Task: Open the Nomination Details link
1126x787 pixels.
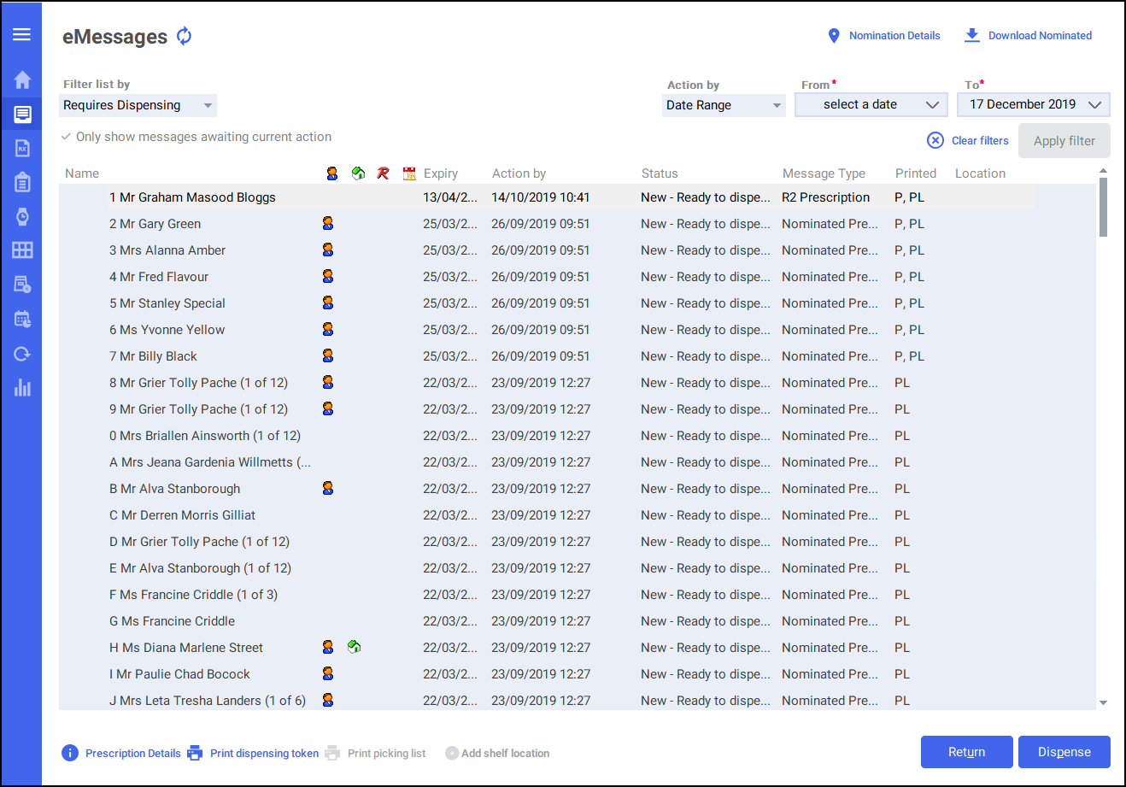Action: [x=894, y=36]
